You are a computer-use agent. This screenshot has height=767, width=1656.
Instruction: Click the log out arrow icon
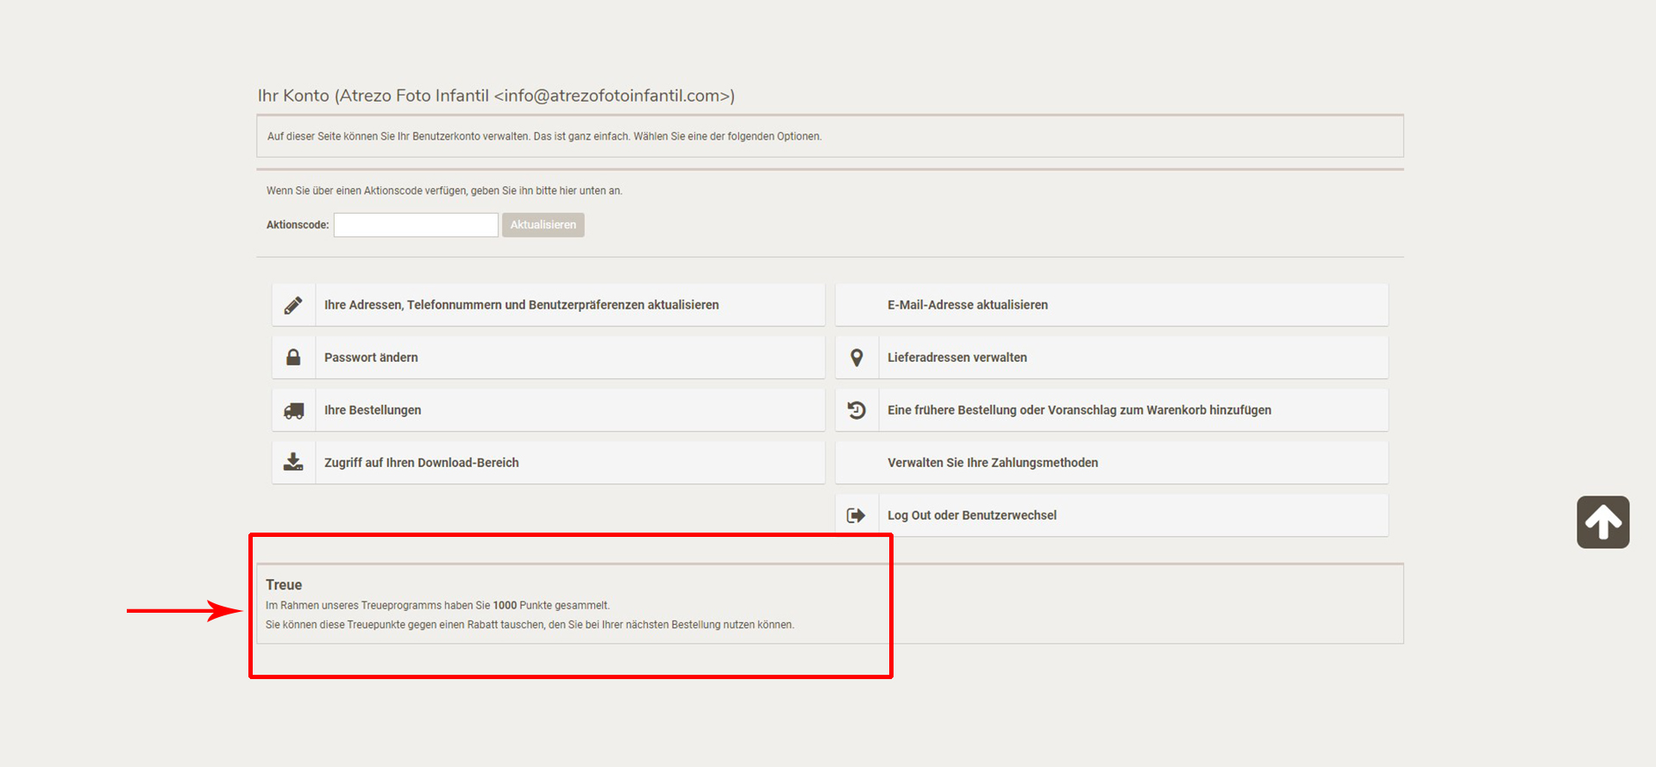click(856, 515)
